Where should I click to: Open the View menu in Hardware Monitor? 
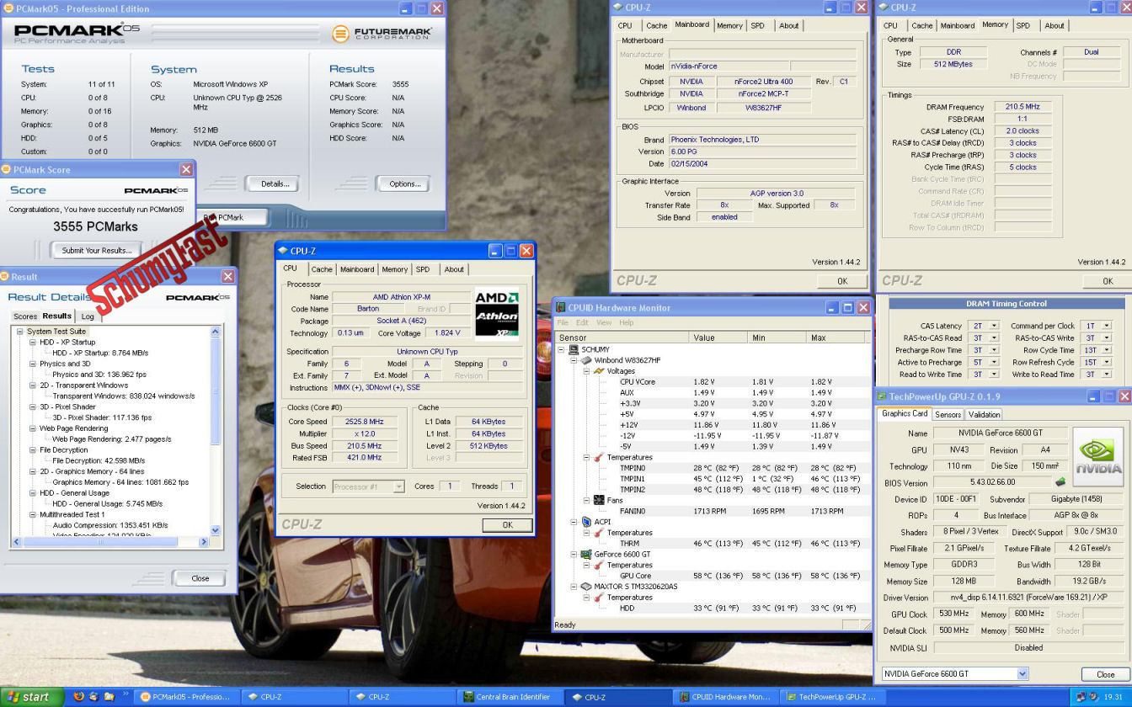coord(604,322)
